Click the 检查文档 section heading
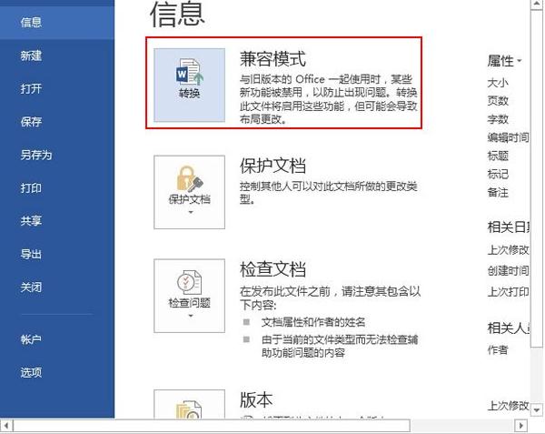The width and height of the screenshot is (545, 434). coord(272,269)
